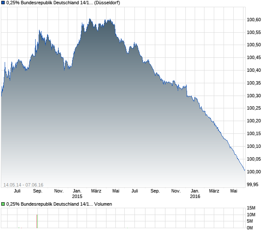Click the first 'Nov.' axis label
263x232 pixels.
[x=59, y=191]
